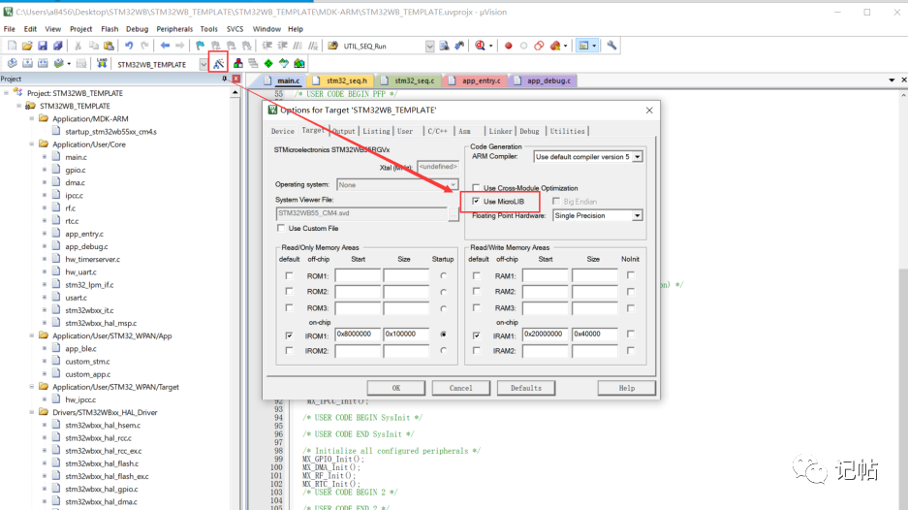The width and height of the screenshot is (908, 510).
Task: Open the Floating Point Hardware dropdown
Action: coord(637,215)
